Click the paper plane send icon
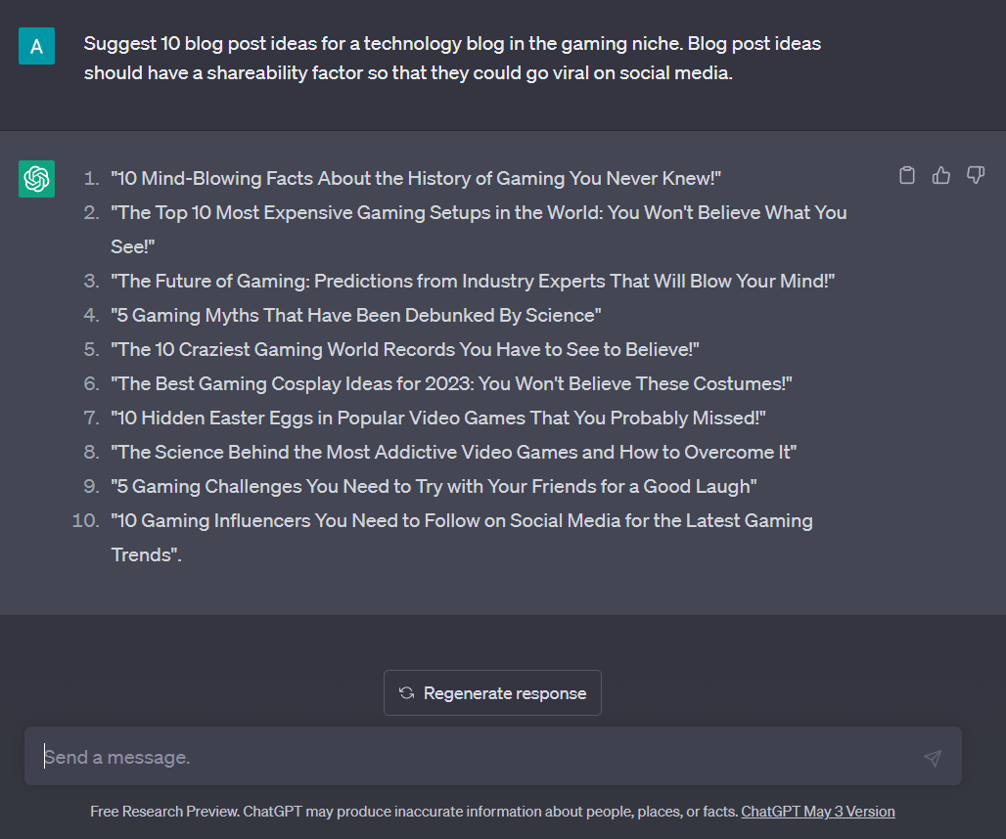The width and height of the screenshot is (1006, 839). (x=931, y=757)
